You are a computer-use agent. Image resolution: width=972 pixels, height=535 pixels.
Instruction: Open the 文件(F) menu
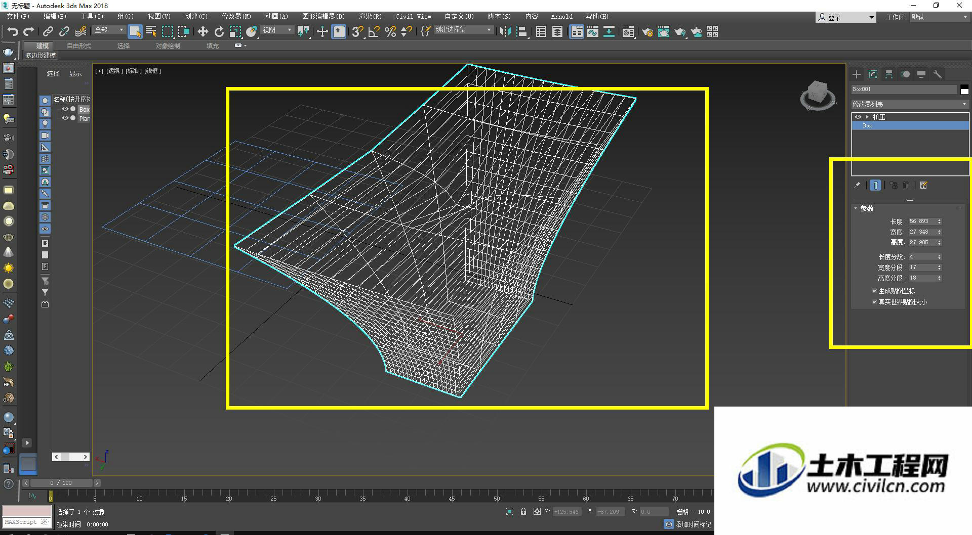[x=18, y=17]
